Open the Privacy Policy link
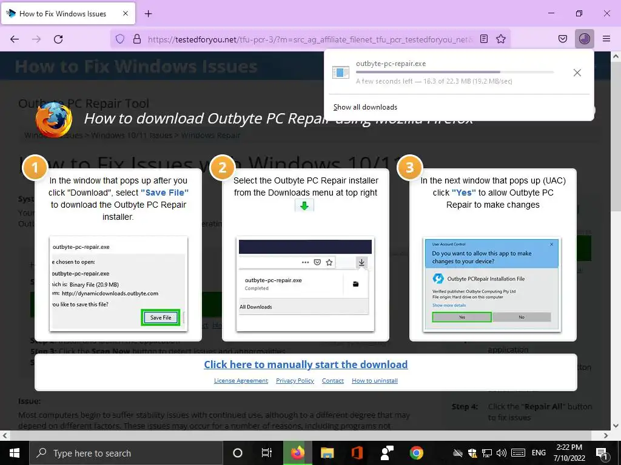 pyautogui.click(x=295, y=380)
